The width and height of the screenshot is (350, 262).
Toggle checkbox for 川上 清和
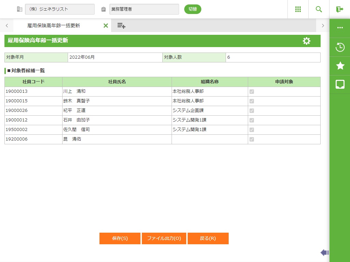252,92
